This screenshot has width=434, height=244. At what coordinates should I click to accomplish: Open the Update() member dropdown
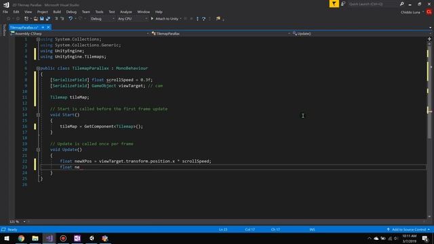pos(361,33)
